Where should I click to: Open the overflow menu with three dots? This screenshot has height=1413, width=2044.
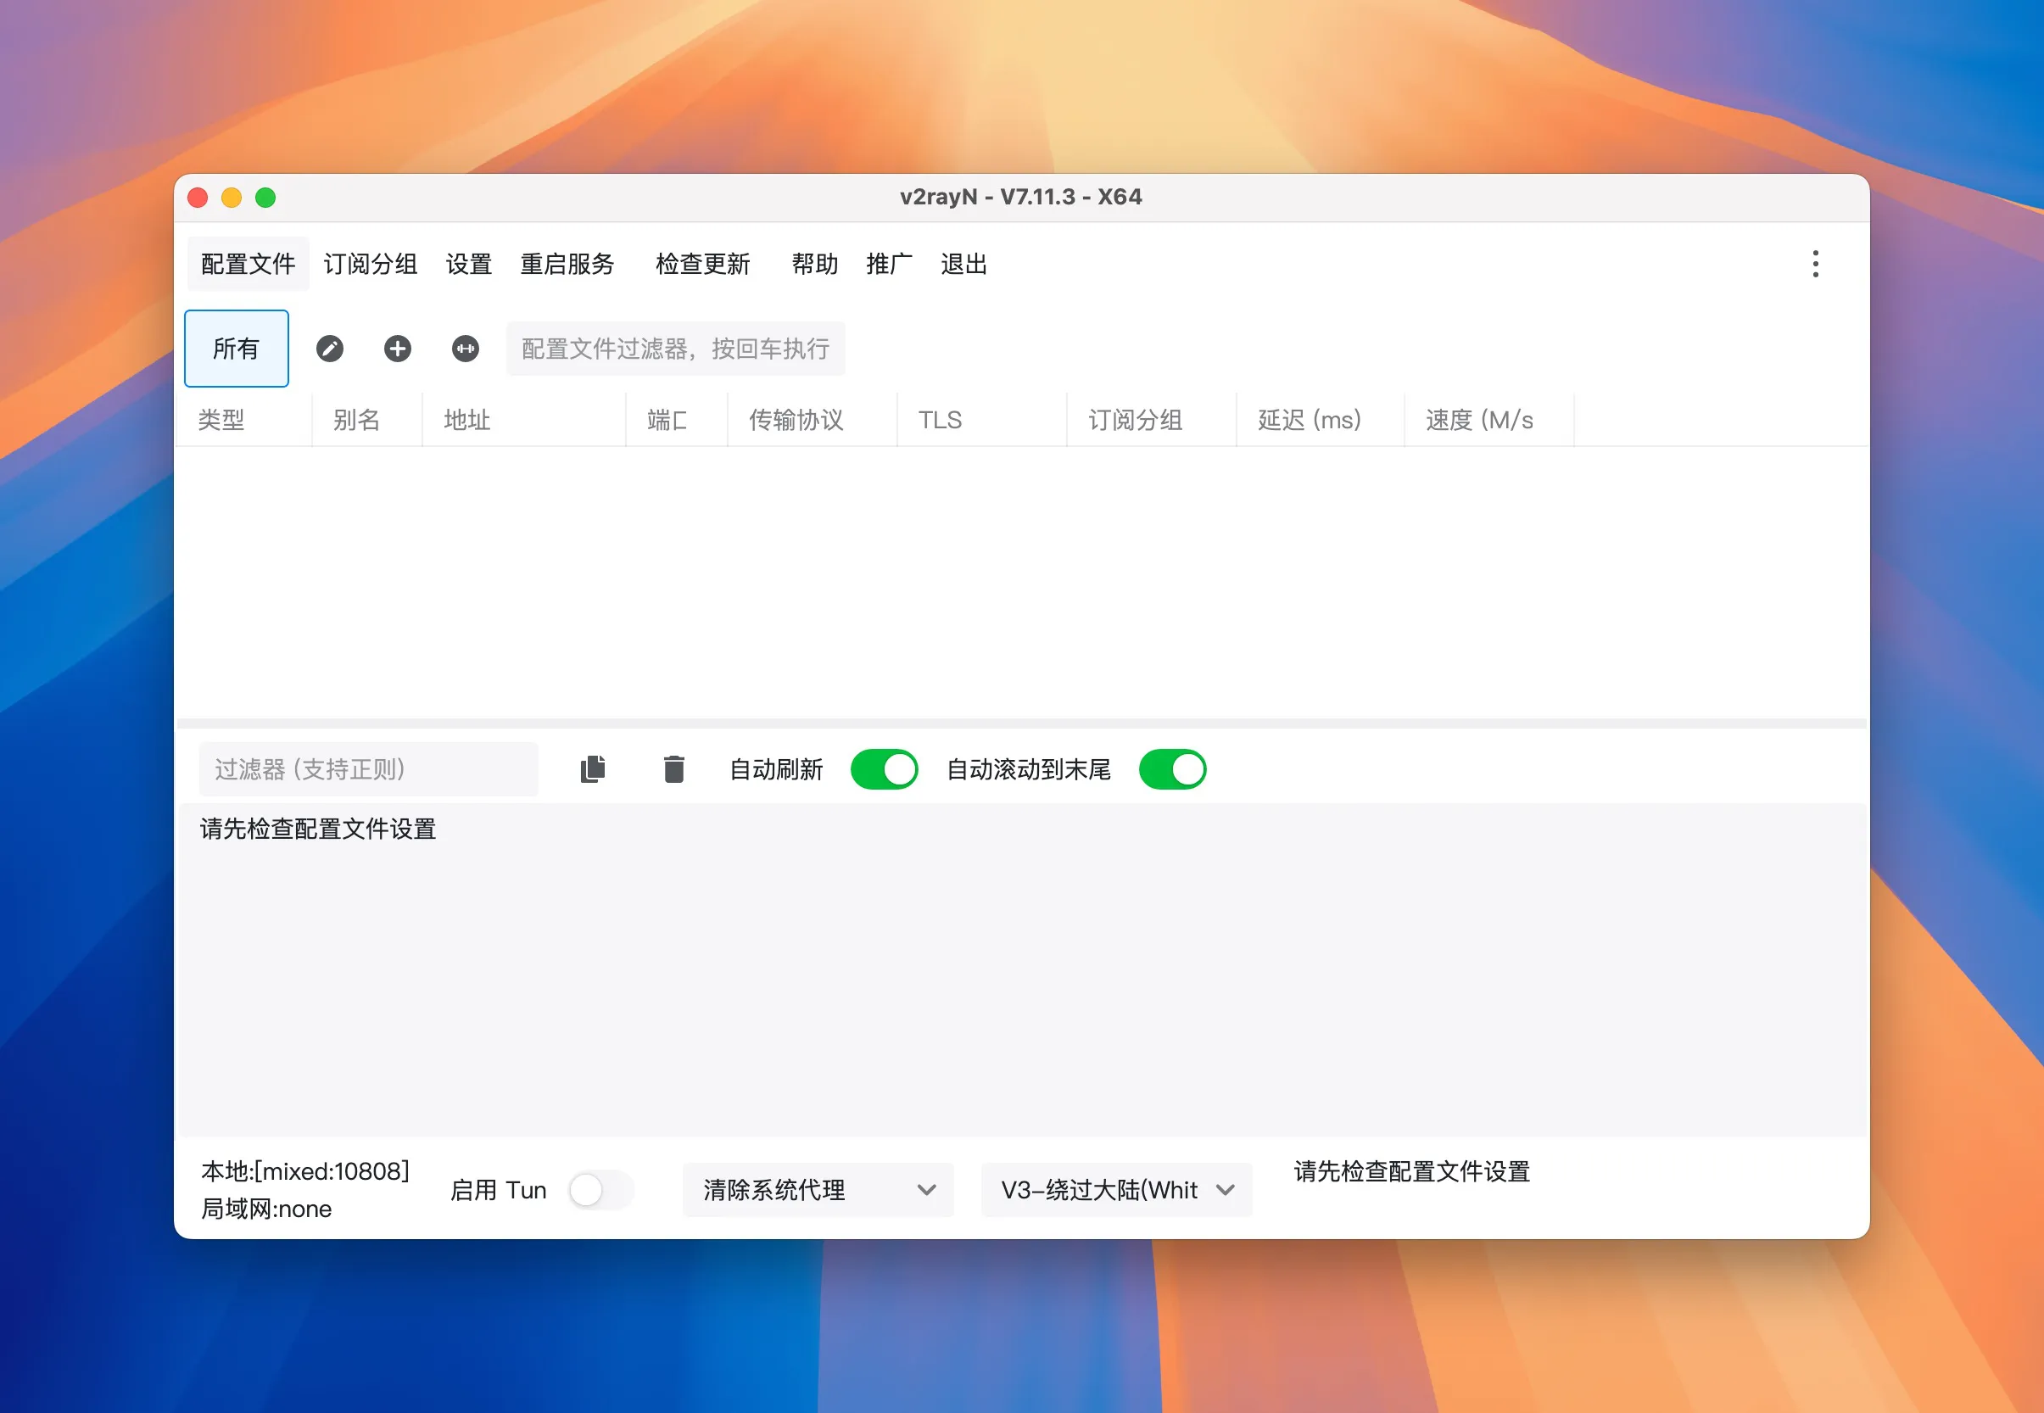click(x=1816, y=263)
